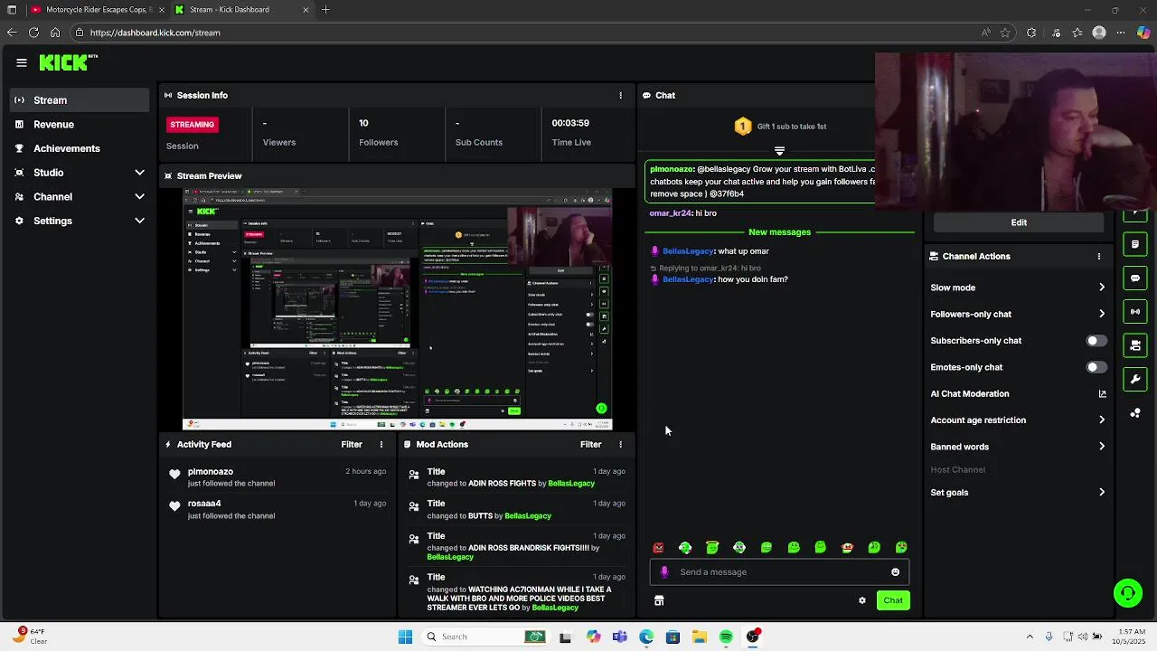Click the Host Channel label

coord(957,470)
